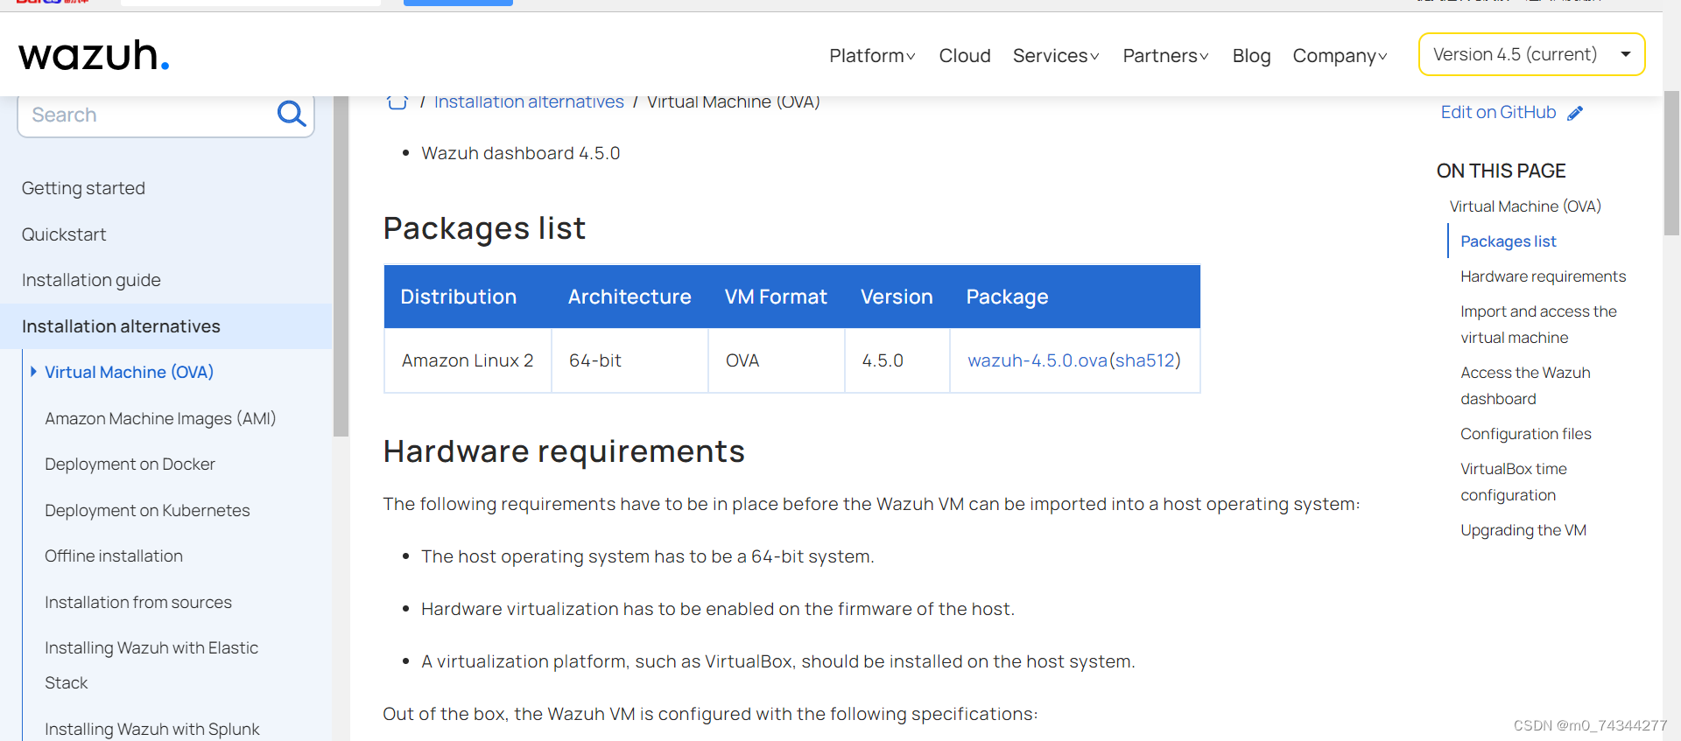Click the Wazuh dashboard 4.5.0 bullet

click(521, 153)
